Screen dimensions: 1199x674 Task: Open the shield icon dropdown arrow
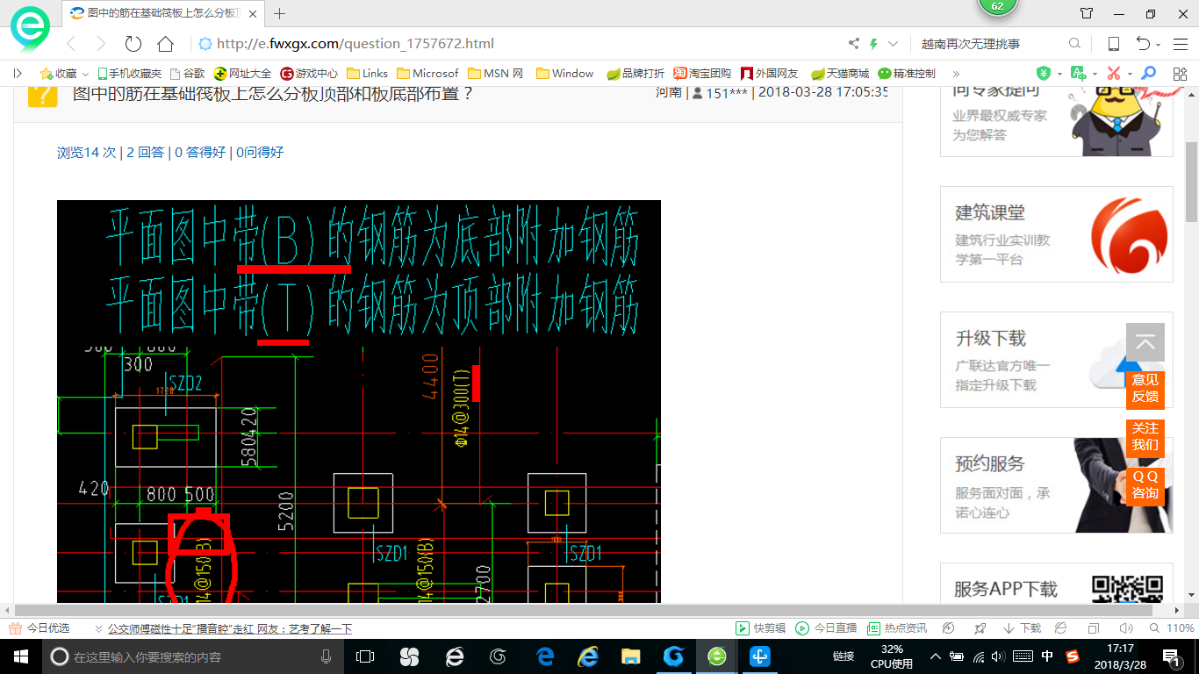coord(1059,75)
